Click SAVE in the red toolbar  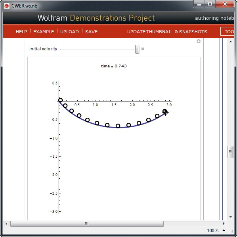point(91,32)
